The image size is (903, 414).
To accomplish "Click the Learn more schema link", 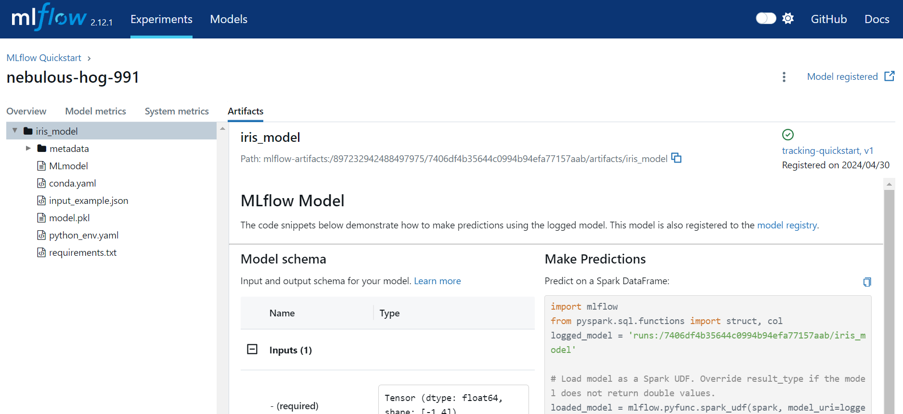I will point(438,281).
